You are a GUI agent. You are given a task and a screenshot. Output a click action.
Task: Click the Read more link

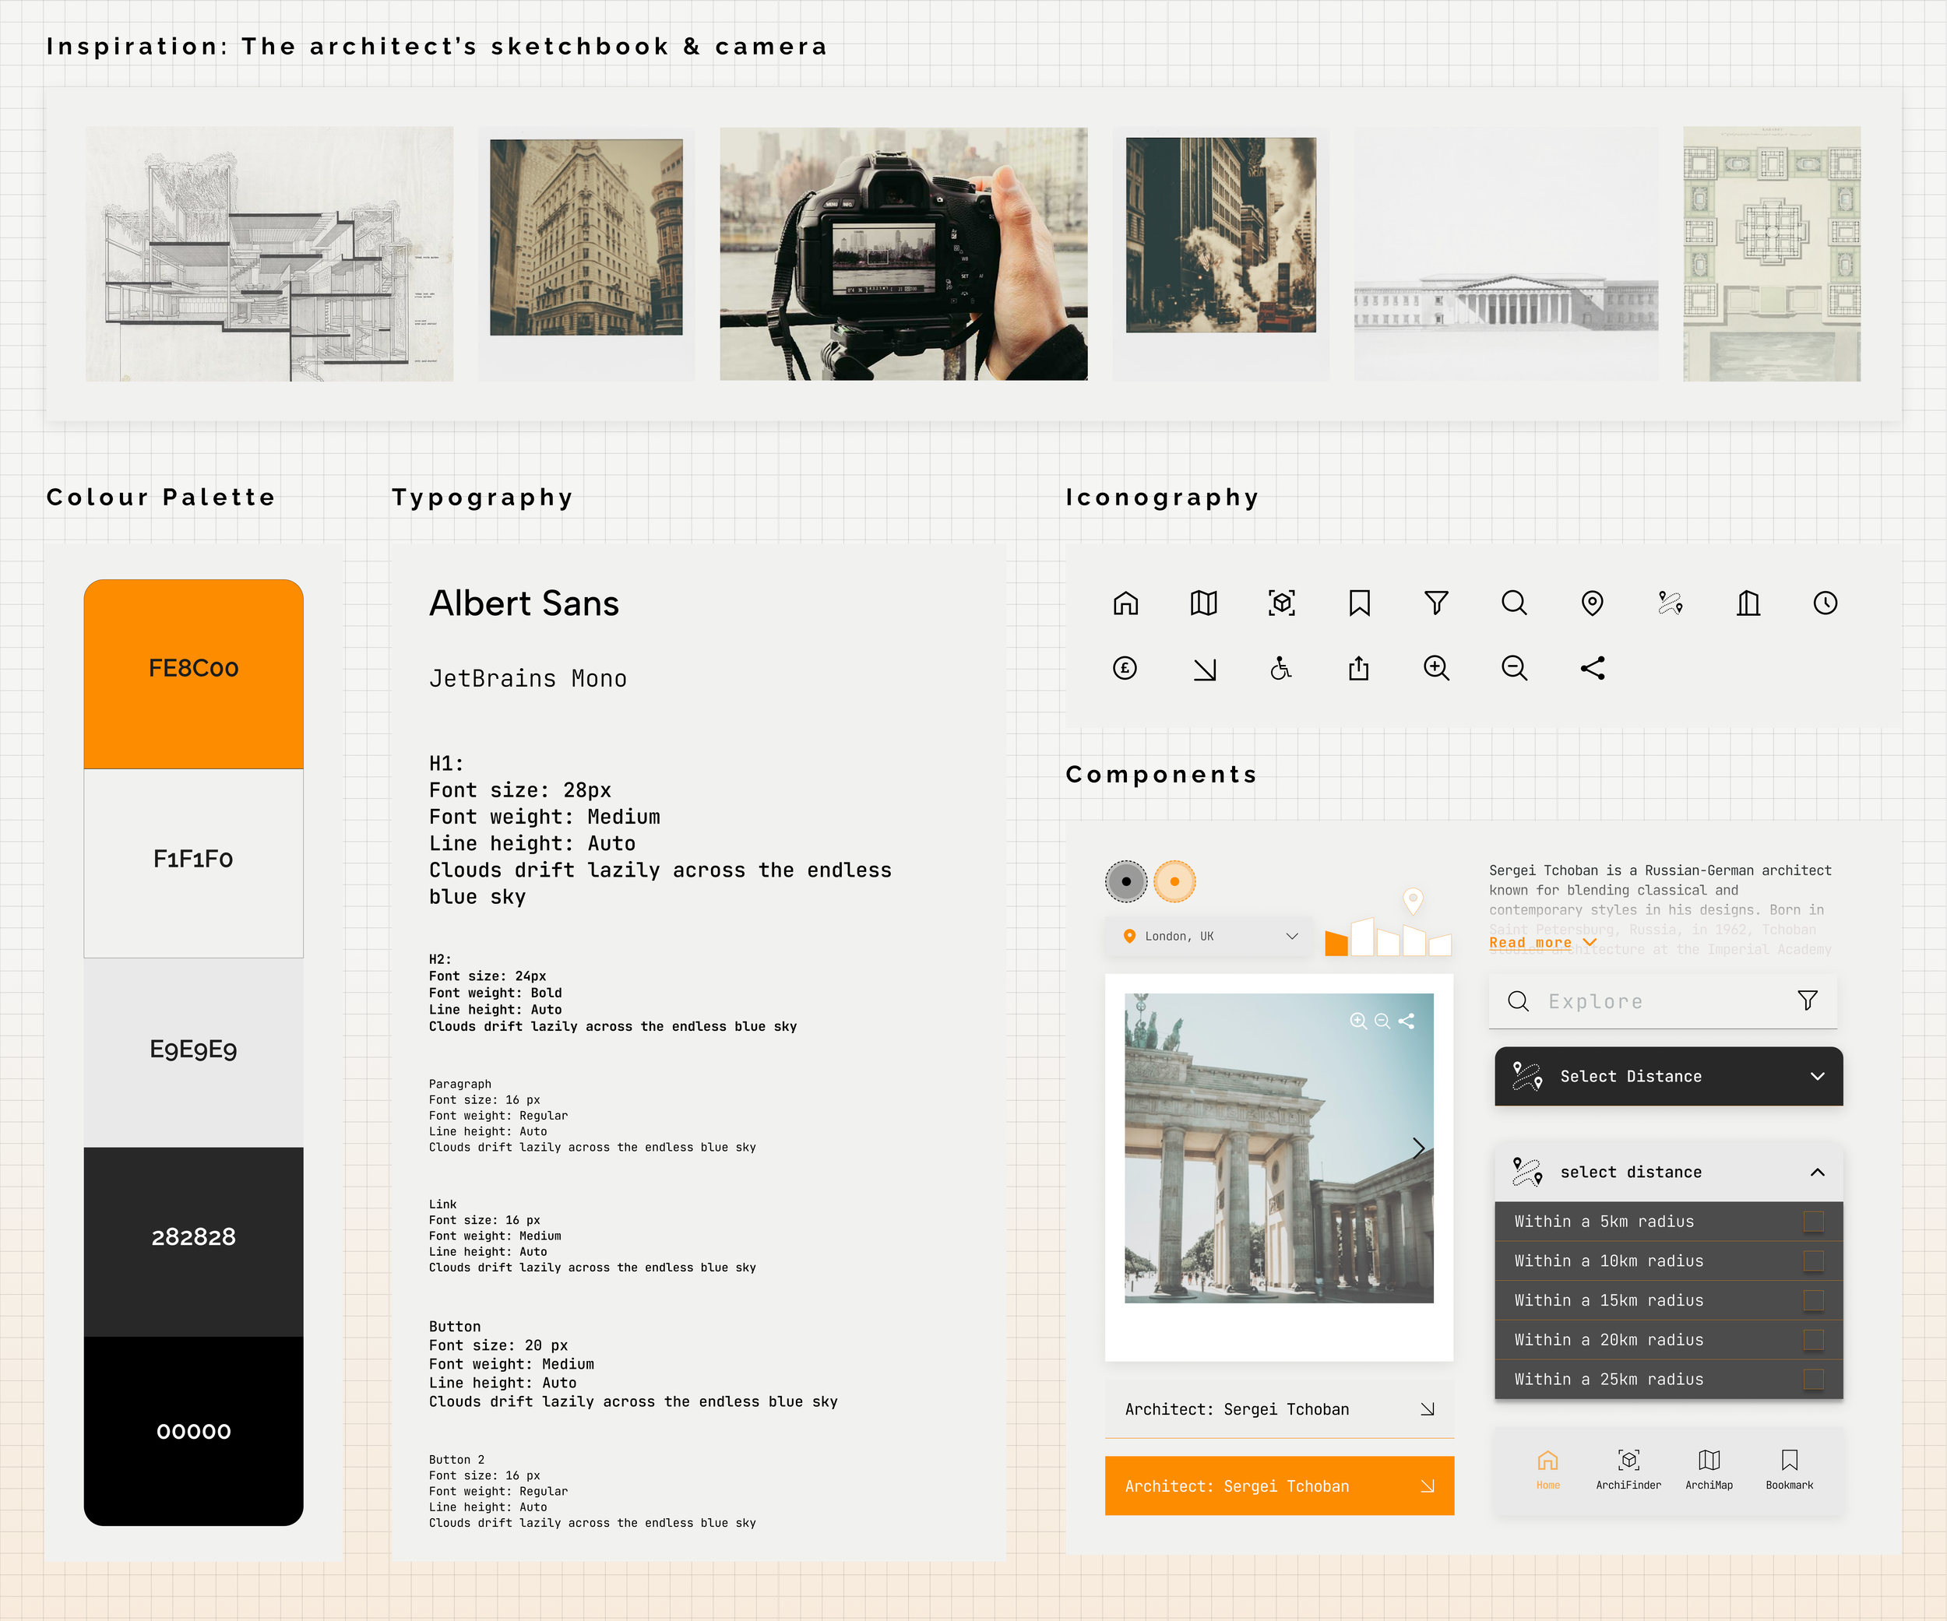[1530, 943]
